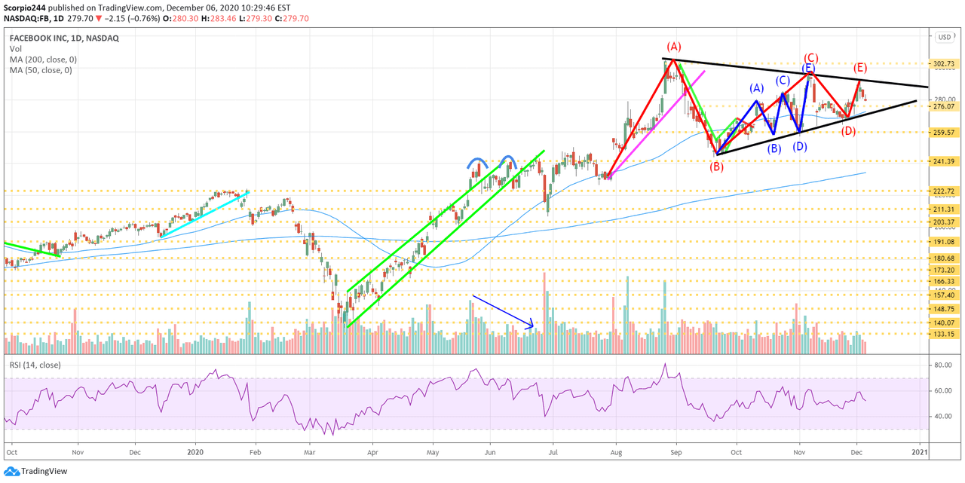Image resolution: width=965 pixels, height=483 pixels.
Task: Click the Sep label on the time axis
Action: pos(675,454)
